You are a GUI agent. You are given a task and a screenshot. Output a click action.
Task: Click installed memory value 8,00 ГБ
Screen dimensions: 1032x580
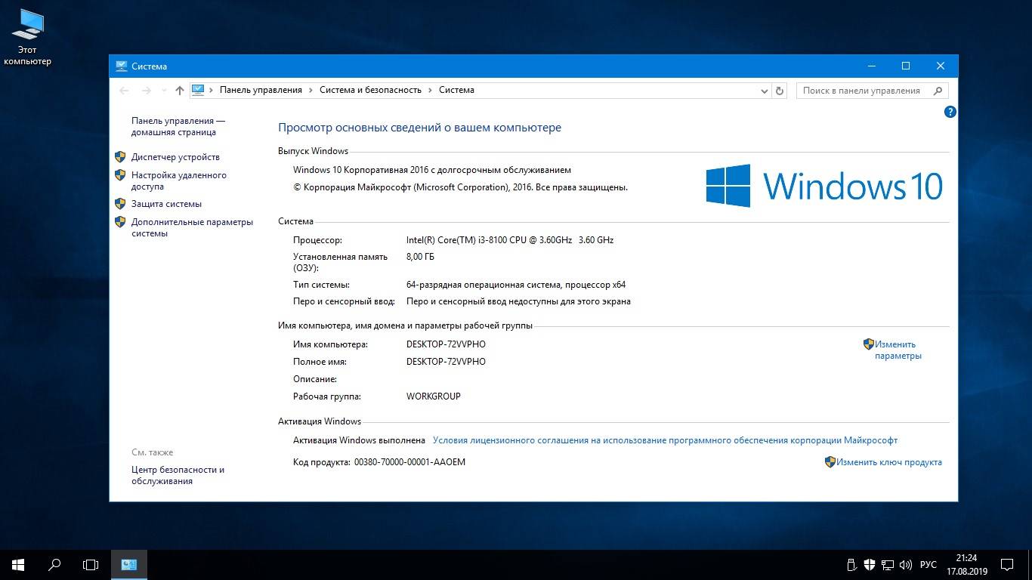click(x=420, y=257)
